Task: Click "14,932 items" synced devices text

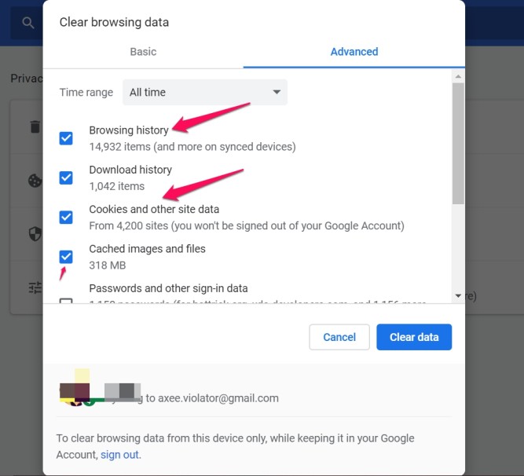Action: pyautogui.click(x=192, y=147)
